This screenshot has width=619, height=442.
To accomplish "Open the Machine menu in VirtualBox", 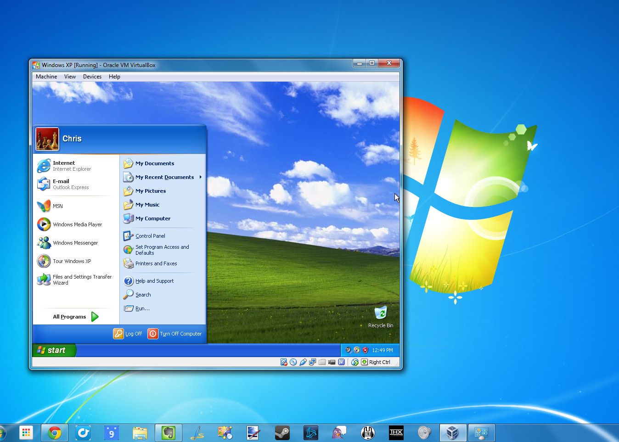I will coord(46,77).
